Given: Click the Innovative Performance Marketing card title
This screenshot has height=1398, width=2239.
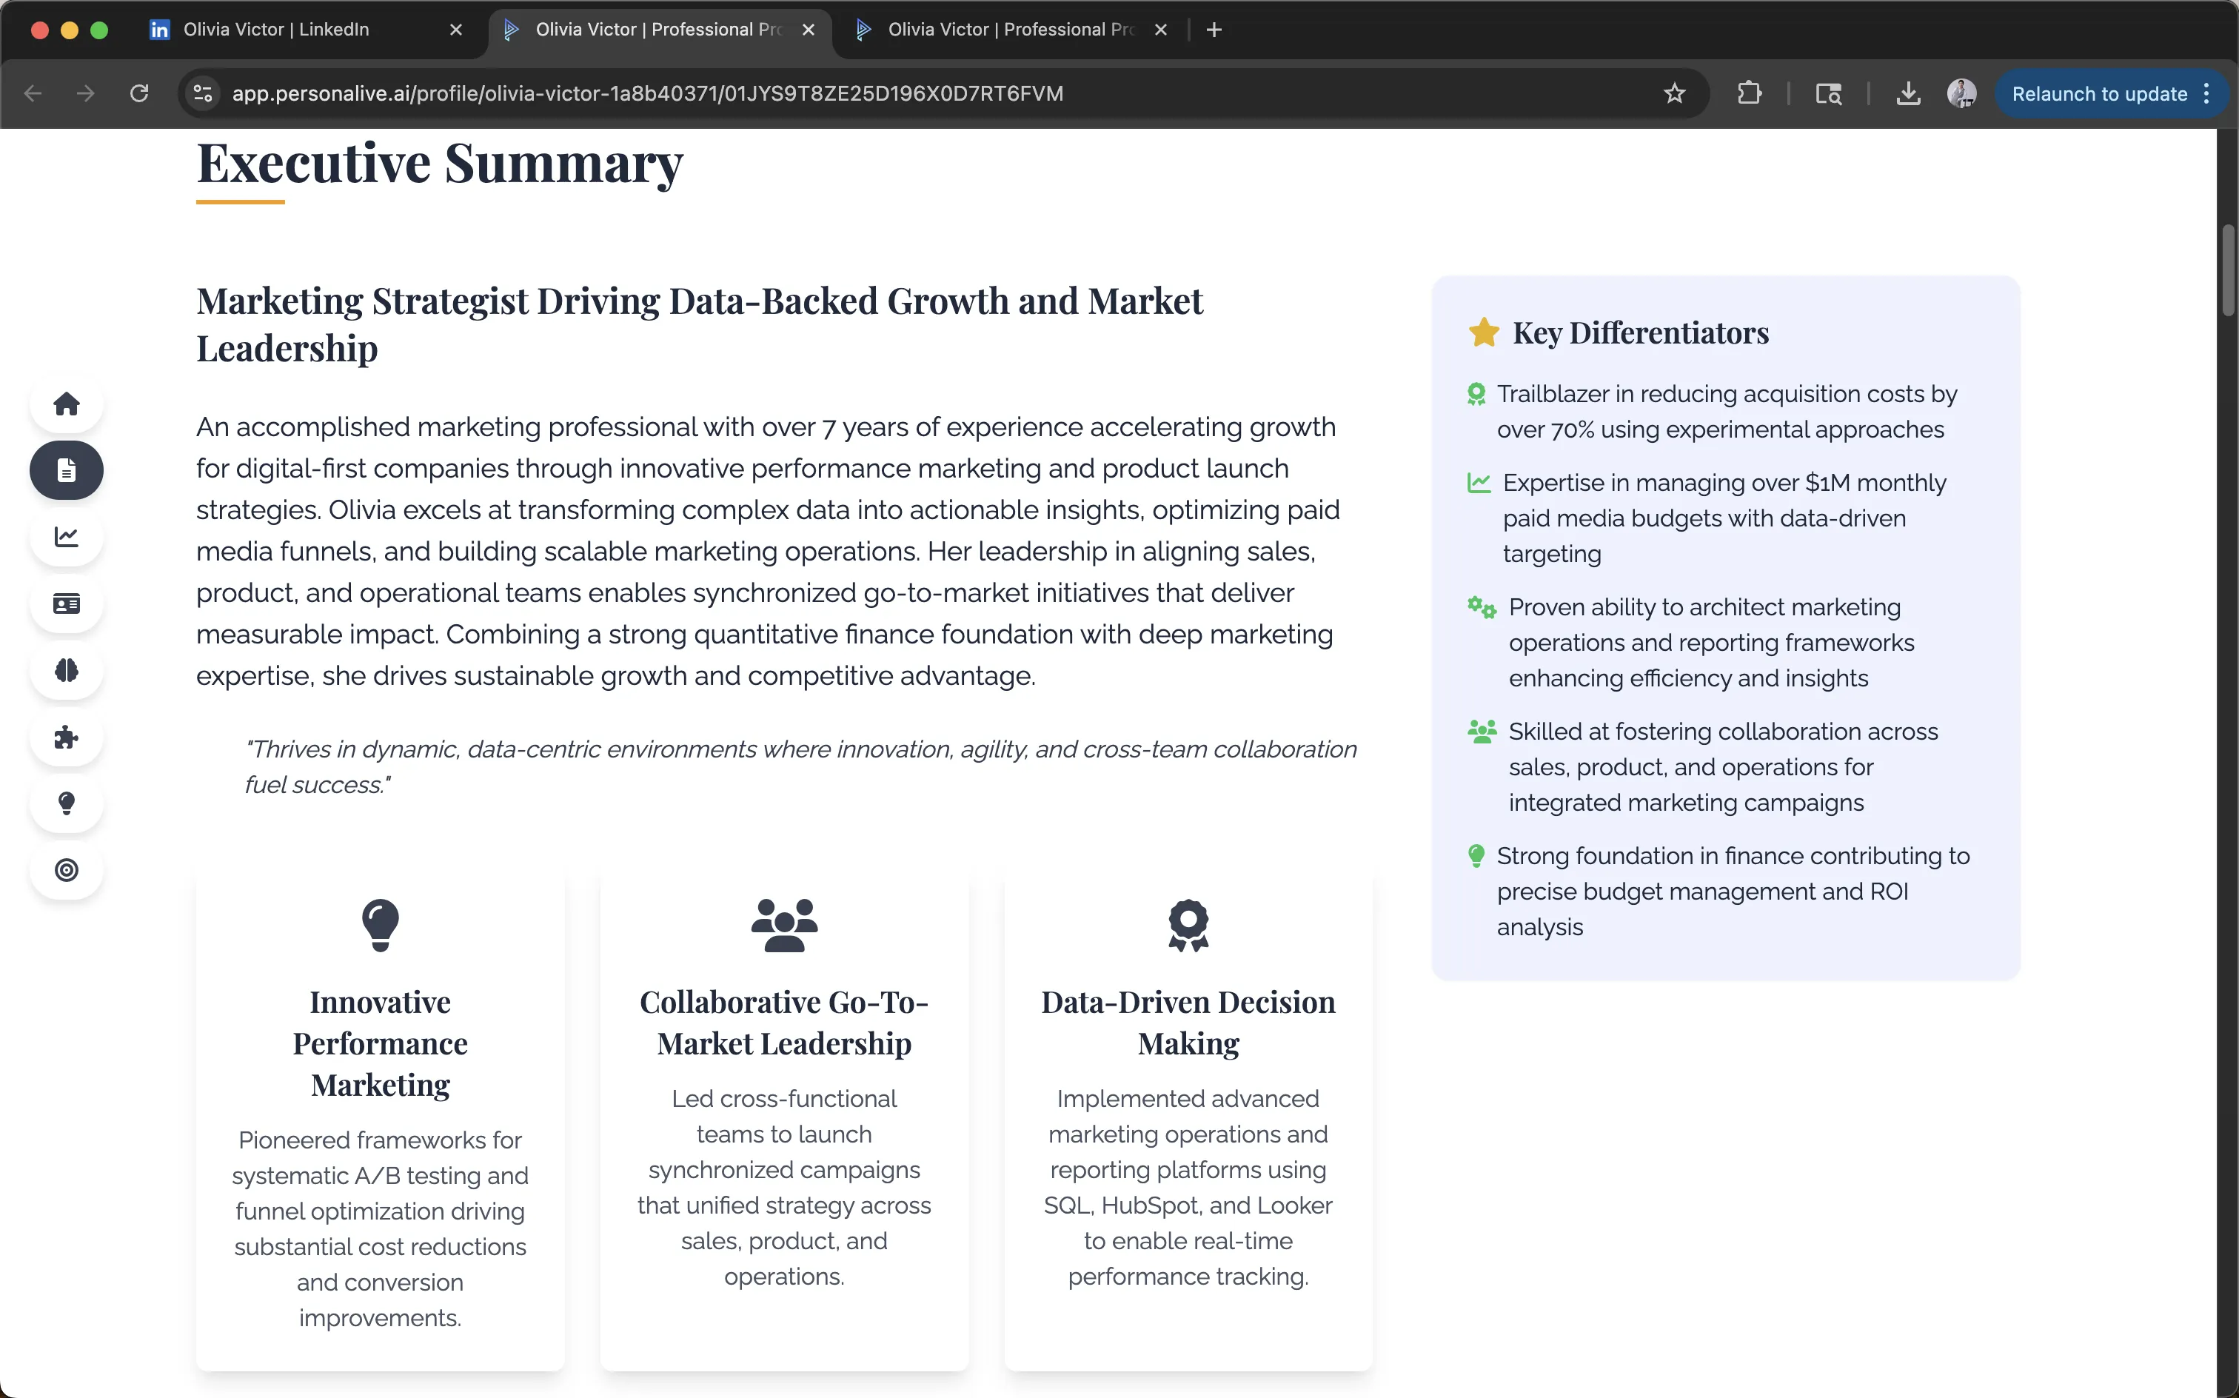Looking at the screenshot, I should click(380, 1043).
